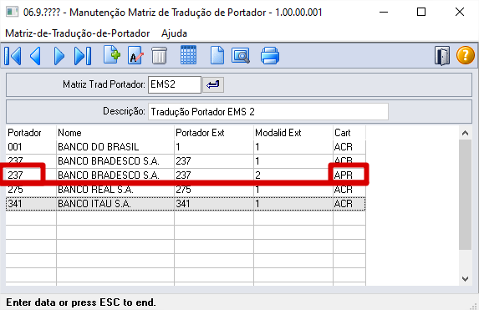Add a new record with the plus page icon
The width and height of the screenshot is (479, 310).
(x=111, y=55)
